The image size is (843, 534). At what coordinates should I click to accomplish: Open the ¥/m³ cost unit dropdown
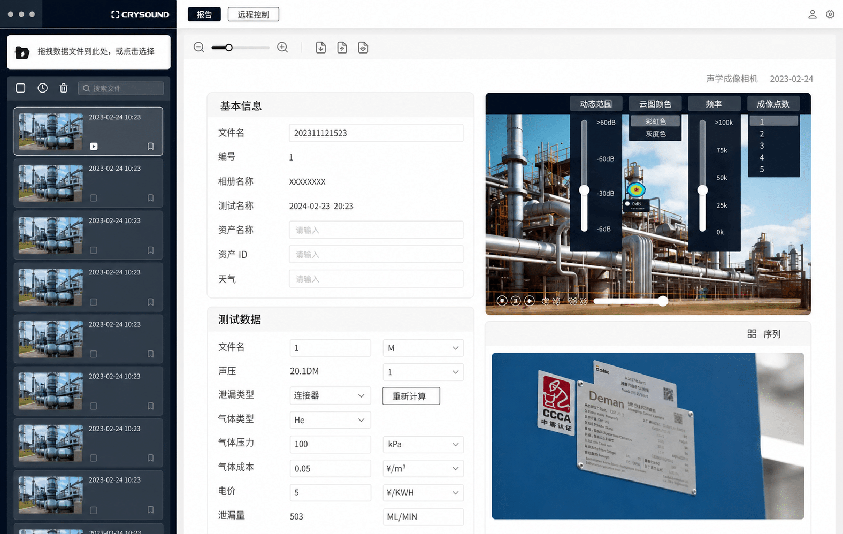(423, 468)
